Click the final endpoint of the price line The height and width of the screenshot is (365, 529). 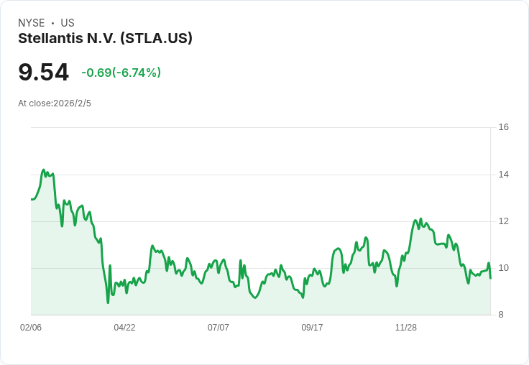[490, 278]
